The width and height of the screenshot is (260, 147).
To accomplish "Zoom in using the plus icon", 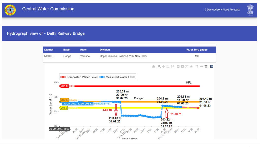I will pyautogui.click(x=178, y=66).
